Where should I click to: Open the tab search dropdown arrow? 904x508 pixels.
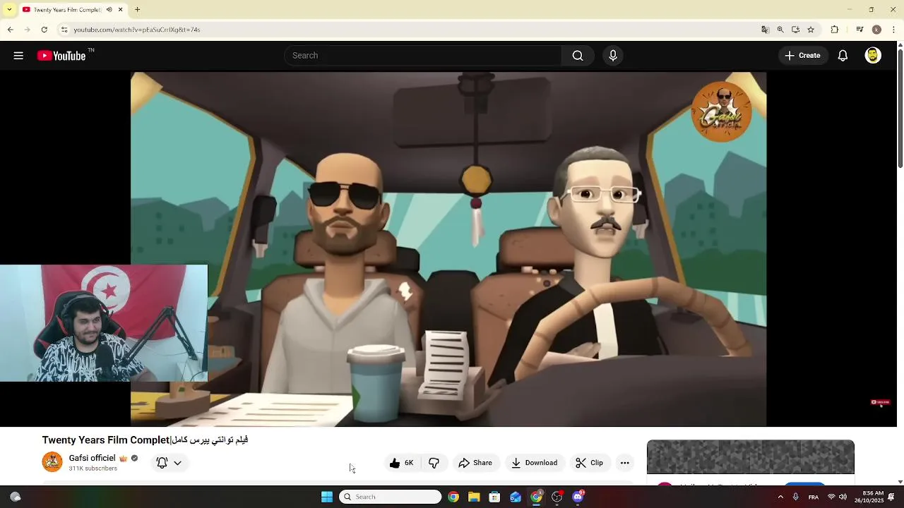tap(9, 10)
